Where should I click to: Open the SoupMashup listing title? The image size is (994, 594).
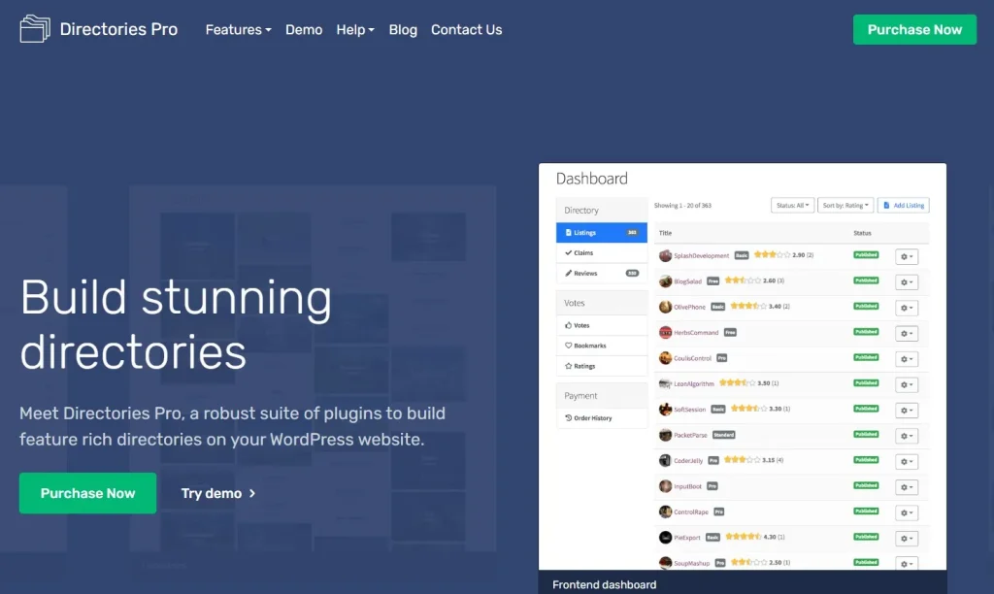[691, 563]
